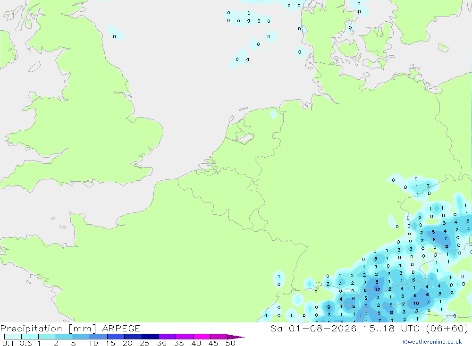Click the weatheronline.co.uk copyright link
Image resolution: width=472 pixels, height=346 pixels.
coord(432,342)
